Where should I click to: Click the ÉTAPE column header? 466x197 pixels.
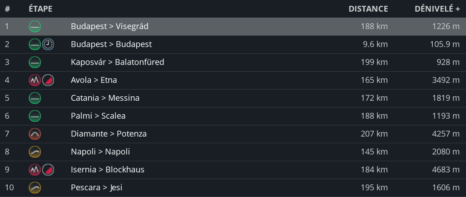click(x=40, y=9)
